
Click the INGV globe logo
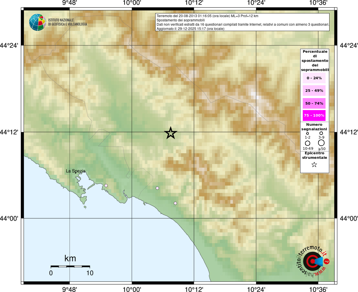37,22
